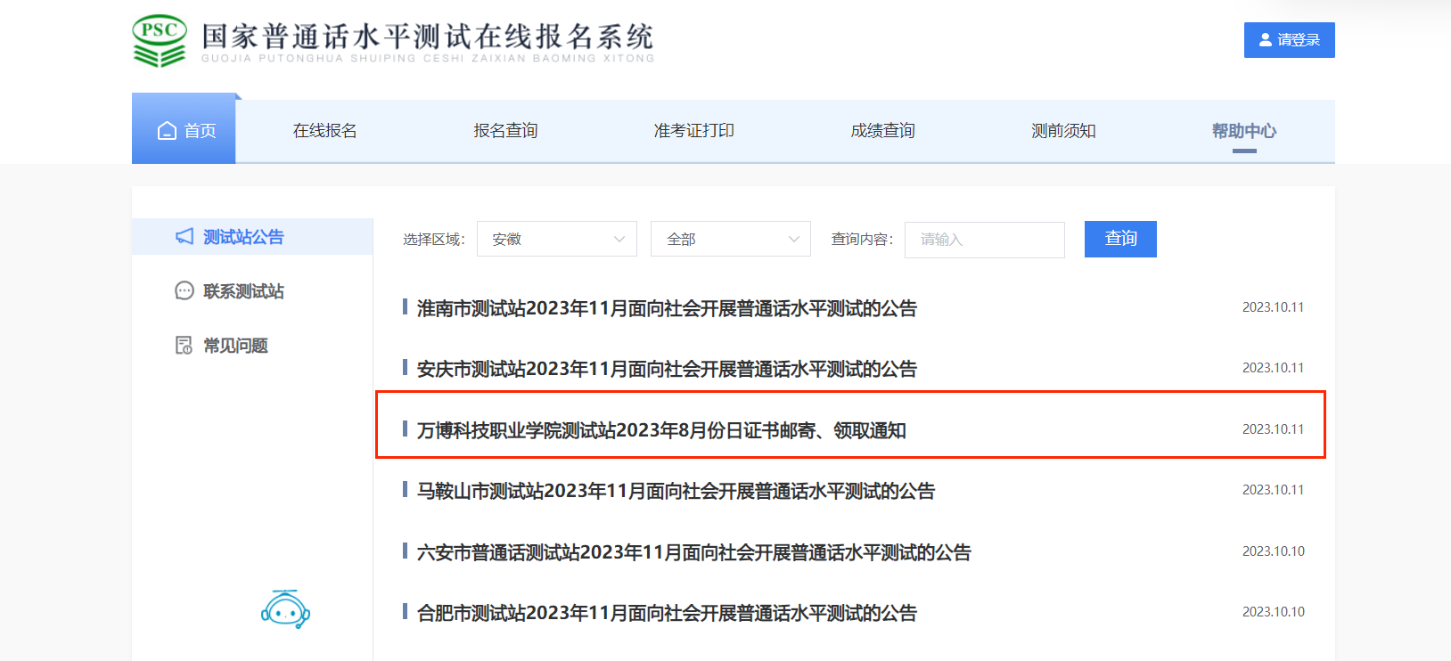Screen dimensions: 1451x661
Task: Open 准考证打印 navigation tab
Action: point(693,131)
